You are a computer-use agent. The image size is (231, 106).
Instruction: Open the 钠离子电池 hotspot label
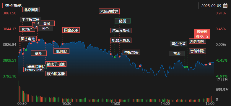pos(56,64)
